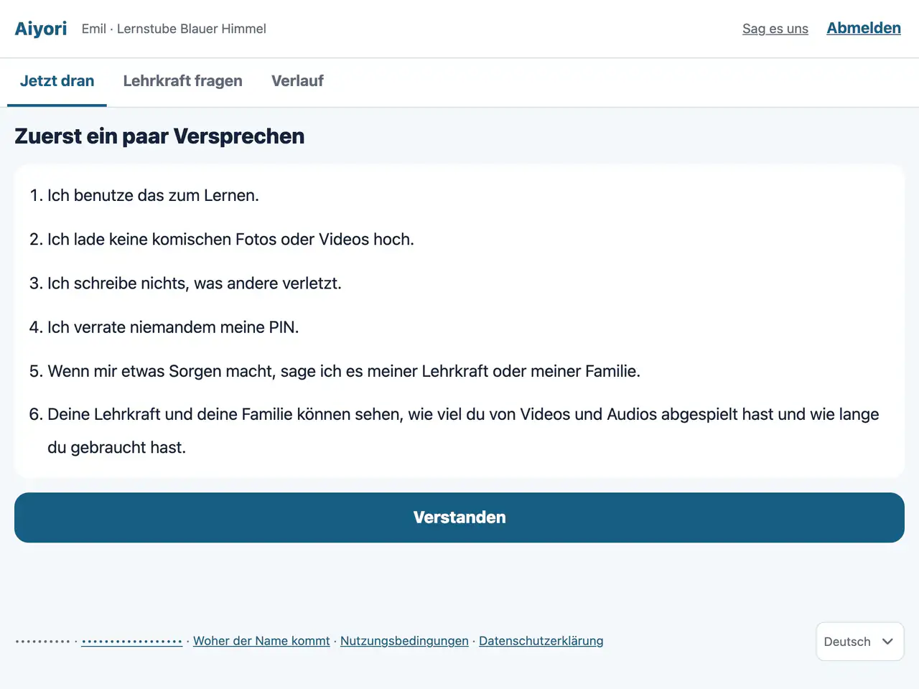Click the Abmelden link
919x689 pixels.
[x=864, y=28]
